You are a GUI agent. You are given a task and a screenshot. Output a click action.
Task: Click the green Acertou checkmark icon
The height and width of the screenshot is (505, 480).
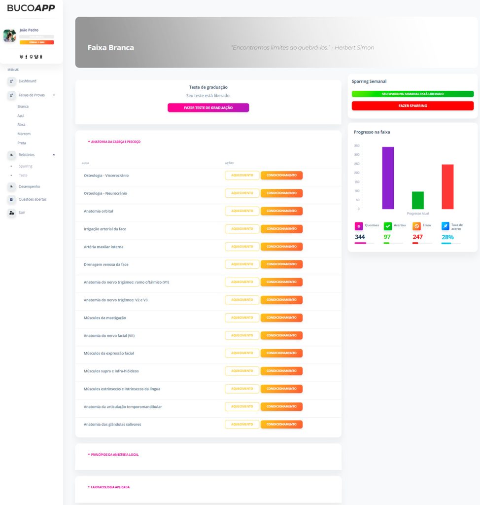pyautogui.click(x=388, y=226)
